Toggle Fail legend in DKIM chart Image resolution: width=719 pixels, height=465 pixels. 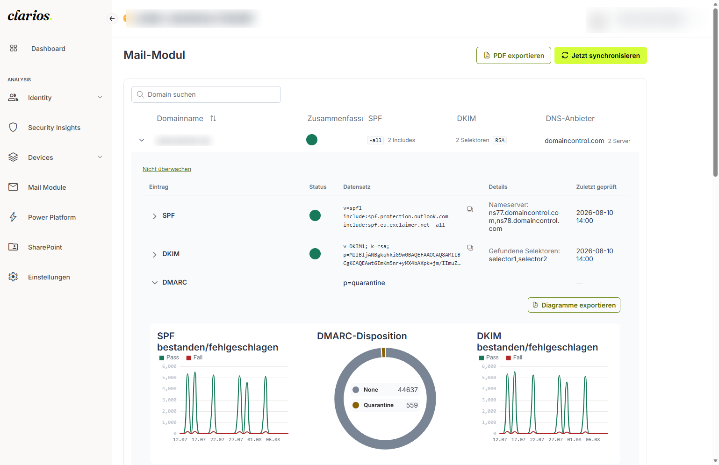[x=514, y=358]
